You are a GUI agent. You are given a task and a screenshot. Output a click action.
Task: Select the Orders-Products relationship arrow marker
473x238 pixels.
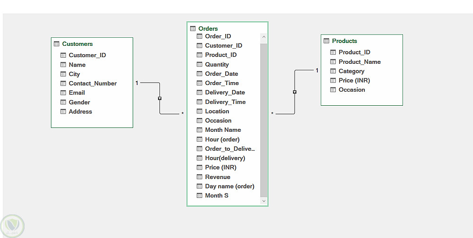tap(295, 92)
